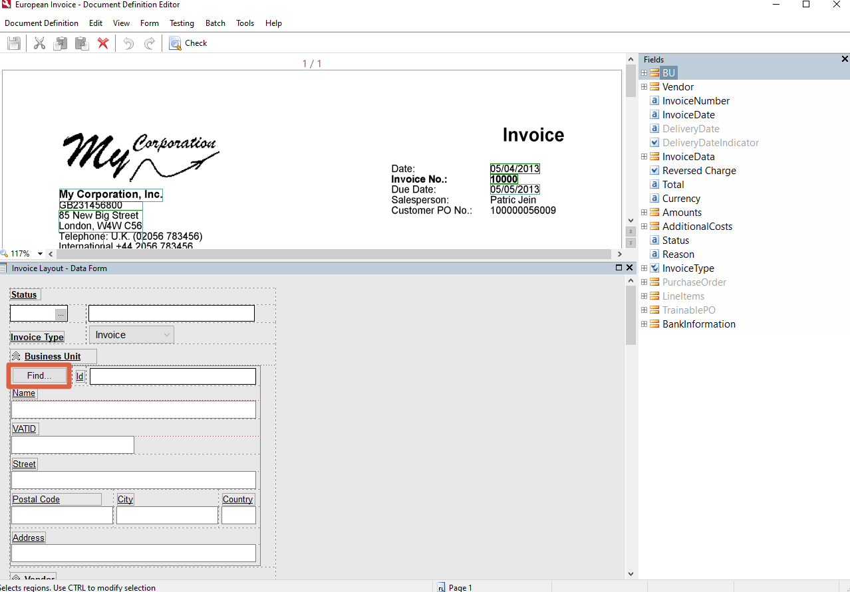This screenshot has width=850, height=592.
Task: Select the Total text field icon
Action: click(654, 185)
